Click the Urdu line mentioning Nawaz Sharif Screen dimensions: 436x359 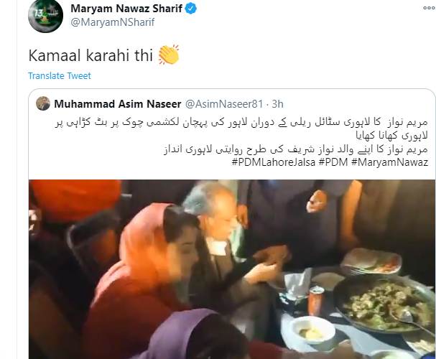pos(296,149)
